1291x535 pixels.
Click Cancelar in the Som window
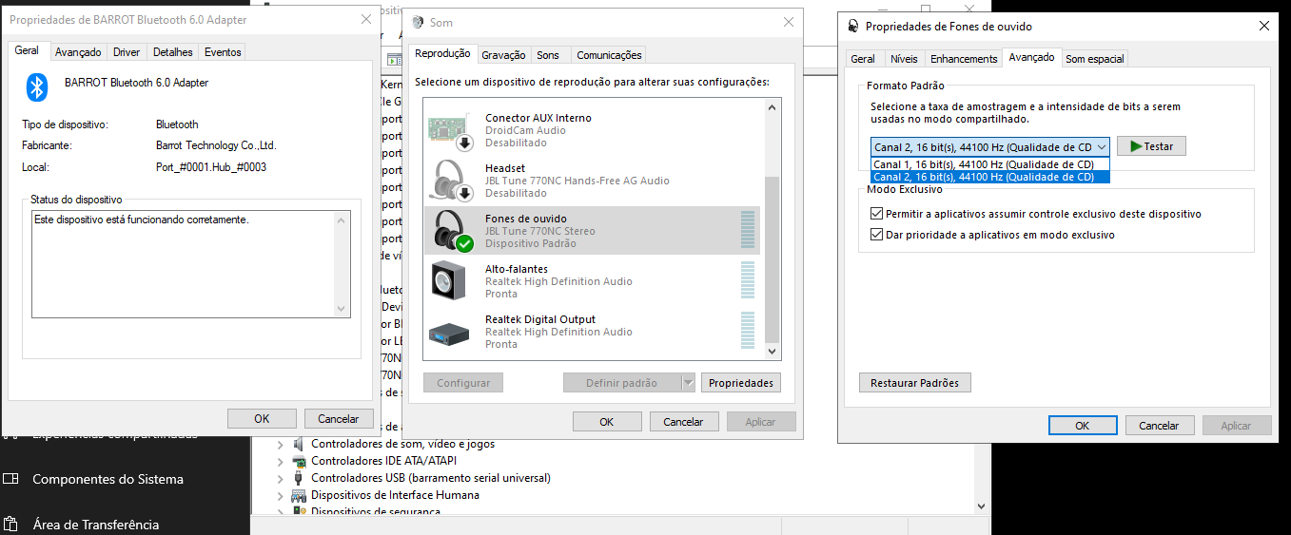point(683,422)
